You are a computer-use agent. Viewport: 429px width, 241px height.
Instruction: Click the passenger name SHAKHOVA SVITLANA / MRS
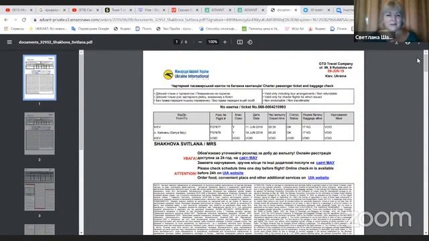click(x=185, y=144)
